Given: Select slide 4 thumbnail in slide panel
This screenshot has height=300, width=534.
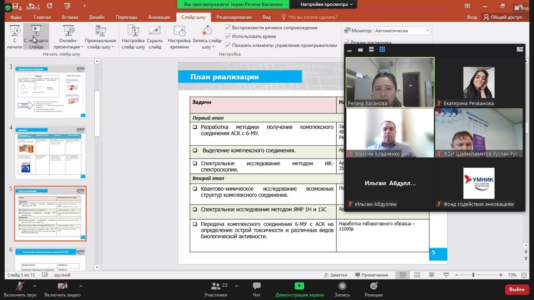Looking at the screenshot, I should 50,153.
